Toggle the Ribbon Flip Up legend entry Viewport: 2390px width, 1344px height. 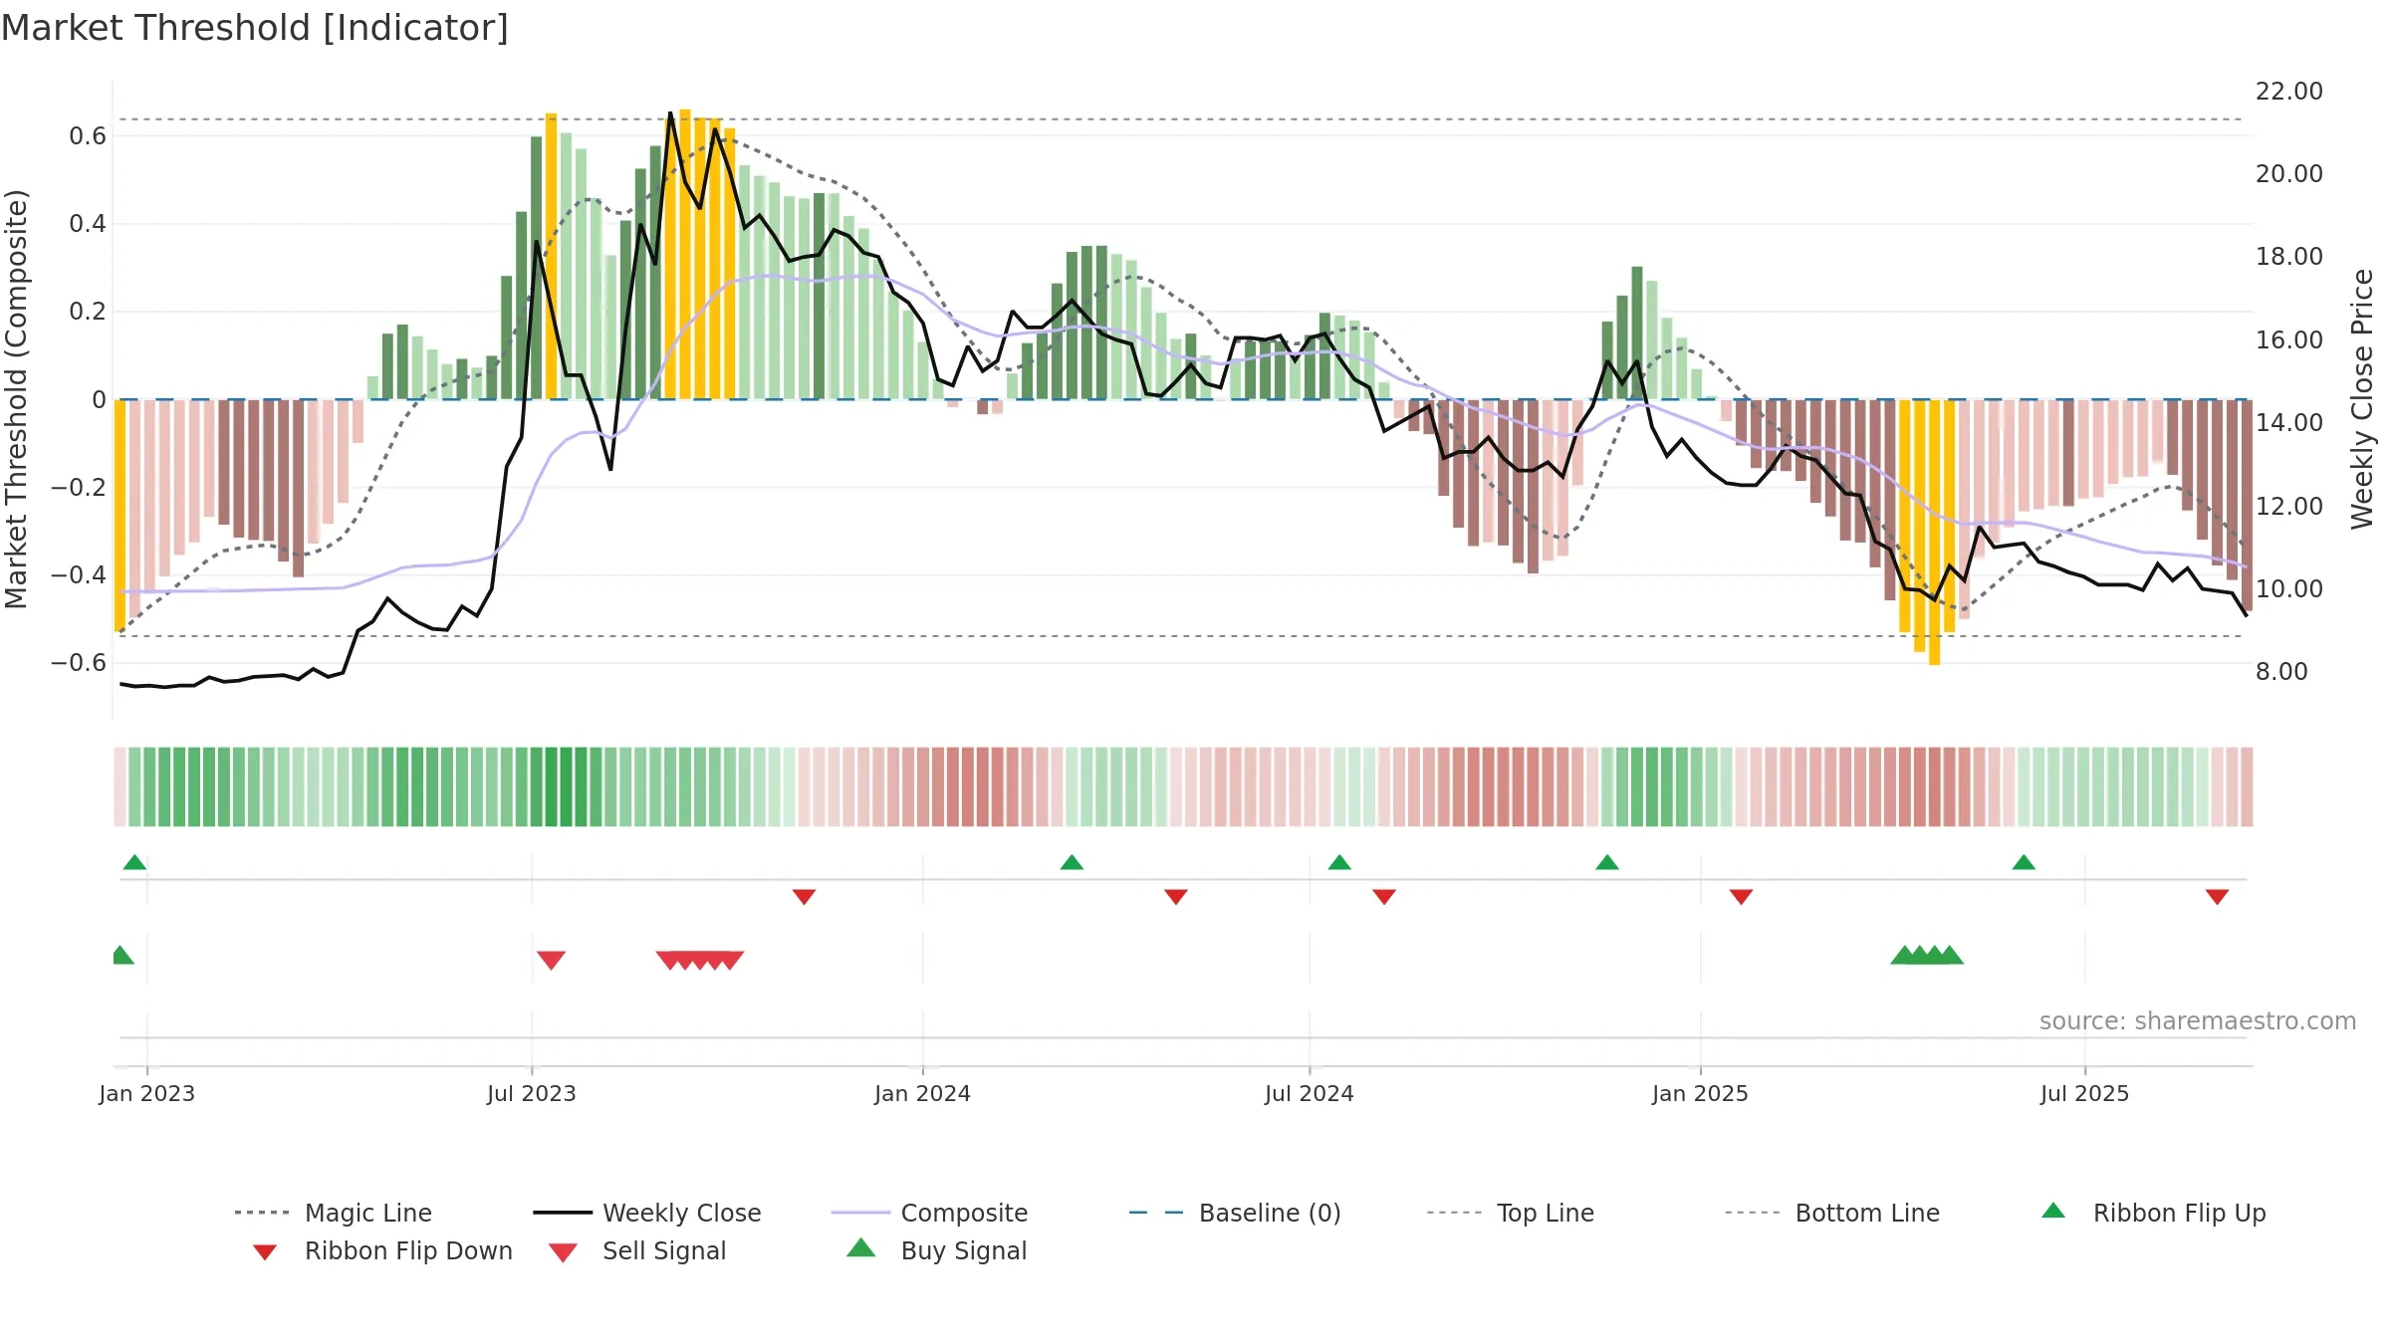coord(2153,1213)
